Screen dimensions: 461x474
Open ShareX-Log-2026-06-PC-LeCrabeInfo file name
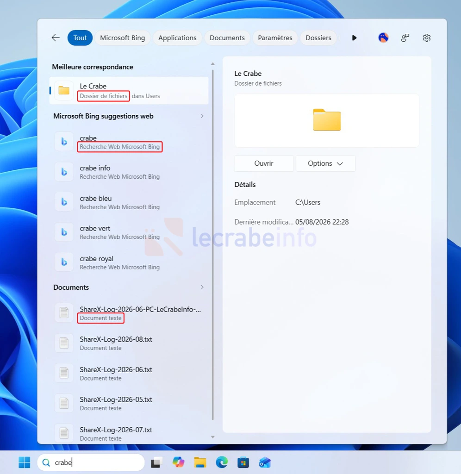(x=140, y=309)
